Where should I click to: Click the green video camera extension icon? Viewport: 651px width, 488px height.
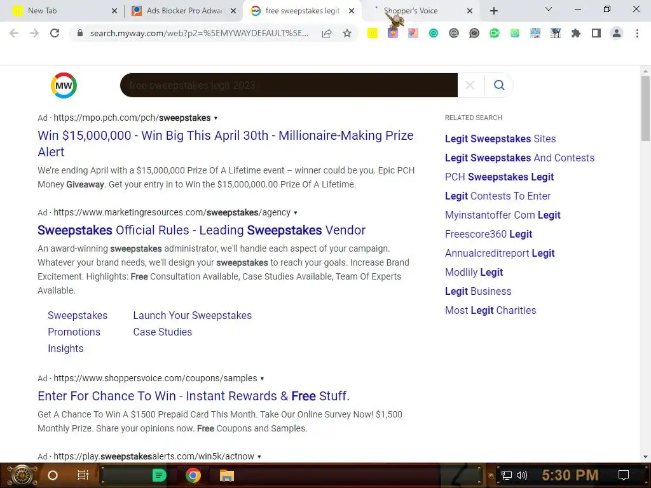[x=495, y=33]
